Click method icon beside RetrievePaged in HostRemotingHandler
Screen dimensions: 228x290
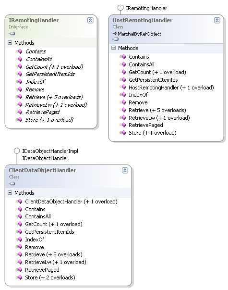click(x=122, y=125)
